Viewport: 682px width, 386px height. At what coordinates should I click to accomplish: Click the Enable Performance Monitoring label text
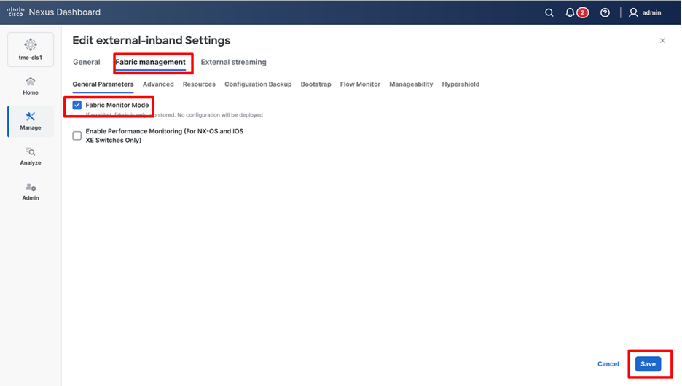coord(165,135)
